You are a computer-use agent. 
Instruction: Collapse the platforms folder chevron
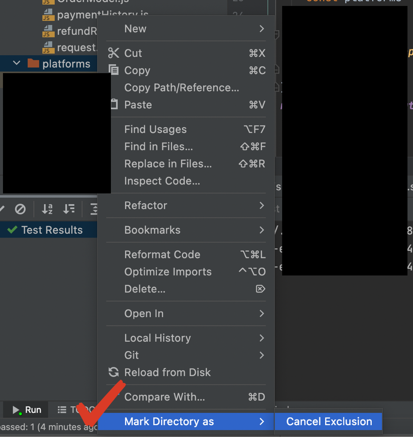[x=17, y=63]
